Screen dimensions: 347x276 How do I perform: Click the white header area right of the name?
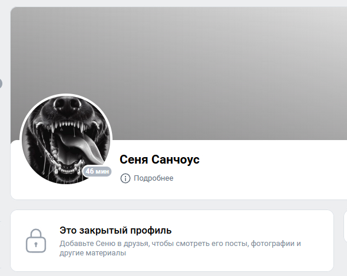(x=272, y=169)
